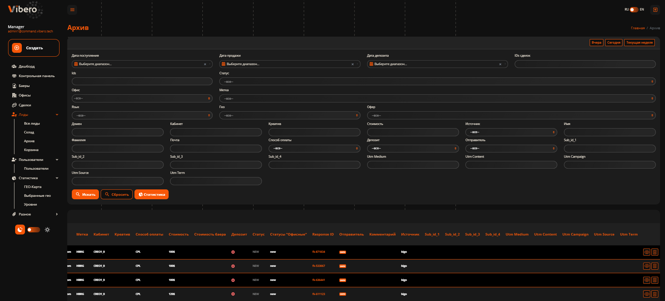Open the Язык dropdown
Image resolution: width=665 pixels, height=301 pixels.
tap(142, 115)
